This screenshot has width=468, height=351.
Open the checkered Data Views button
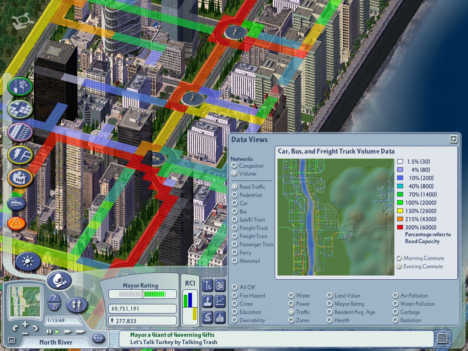[220, 286]
